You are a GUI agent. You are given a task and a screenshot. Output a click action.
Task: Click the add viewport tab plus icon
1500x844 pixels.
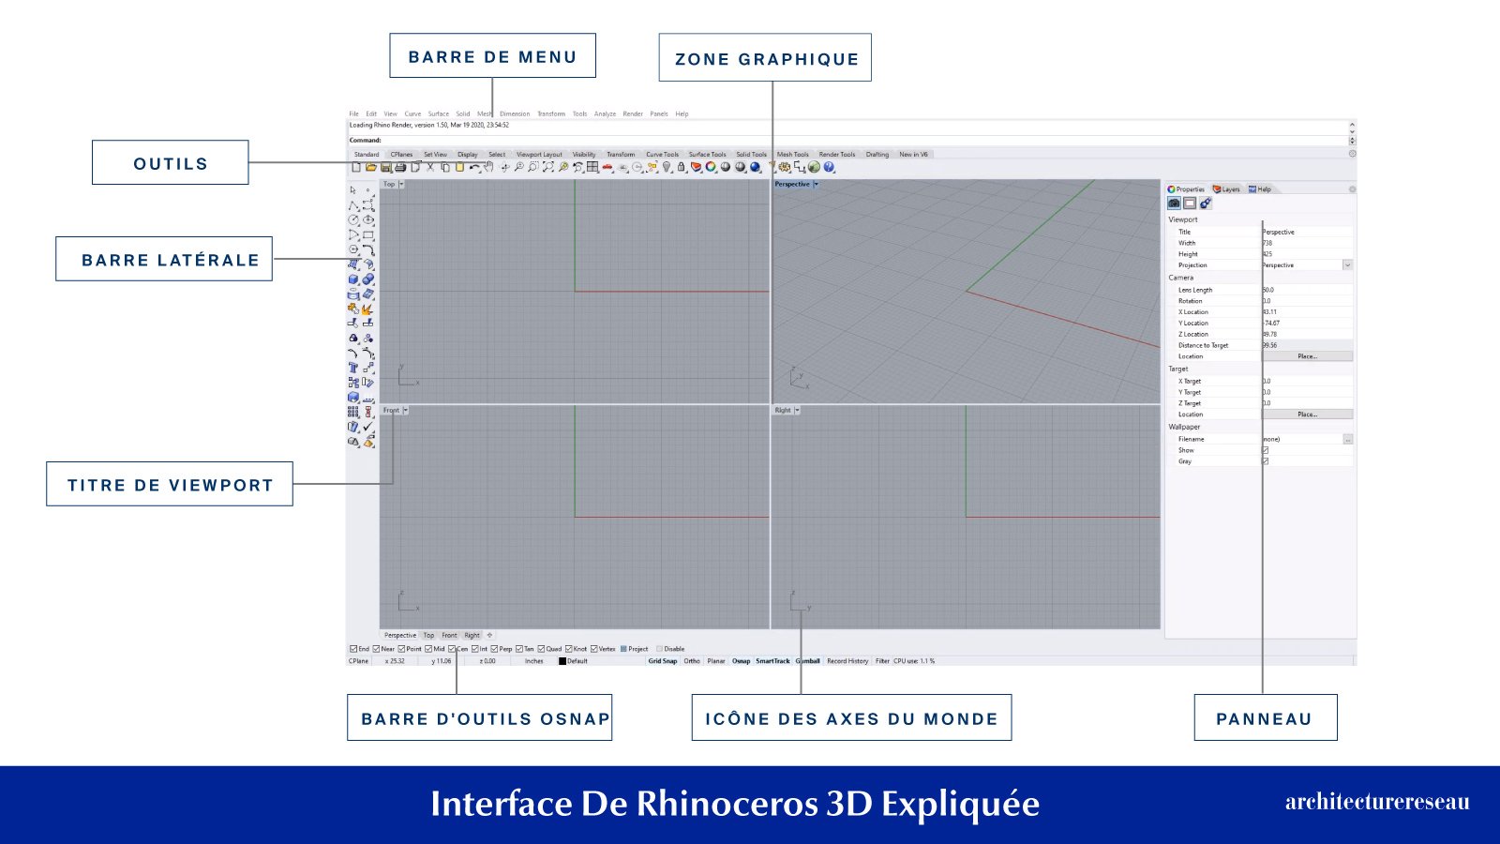click(x=489, y=636)
